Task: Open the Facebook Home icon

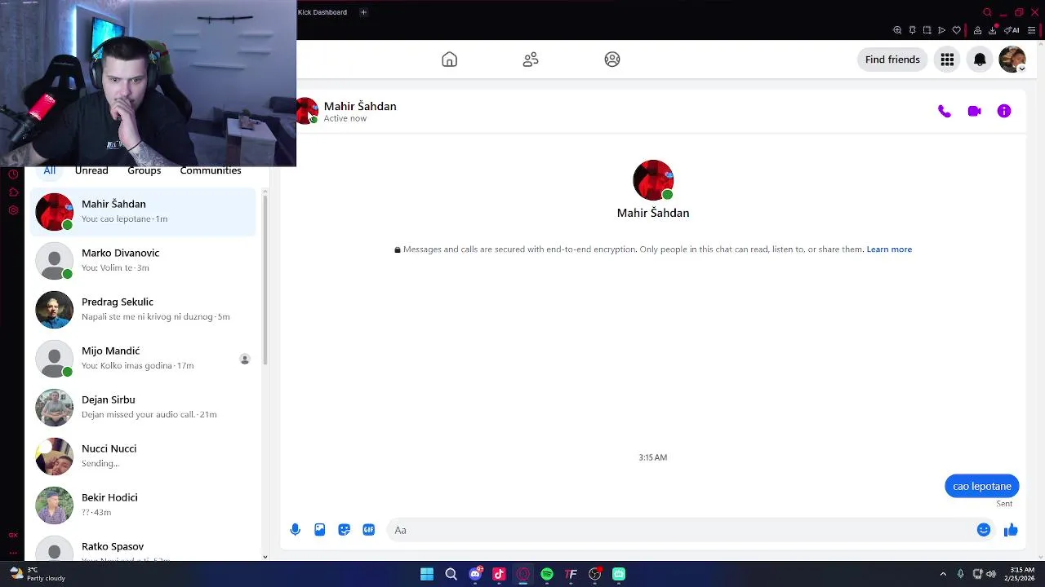Action: [449, 60]
